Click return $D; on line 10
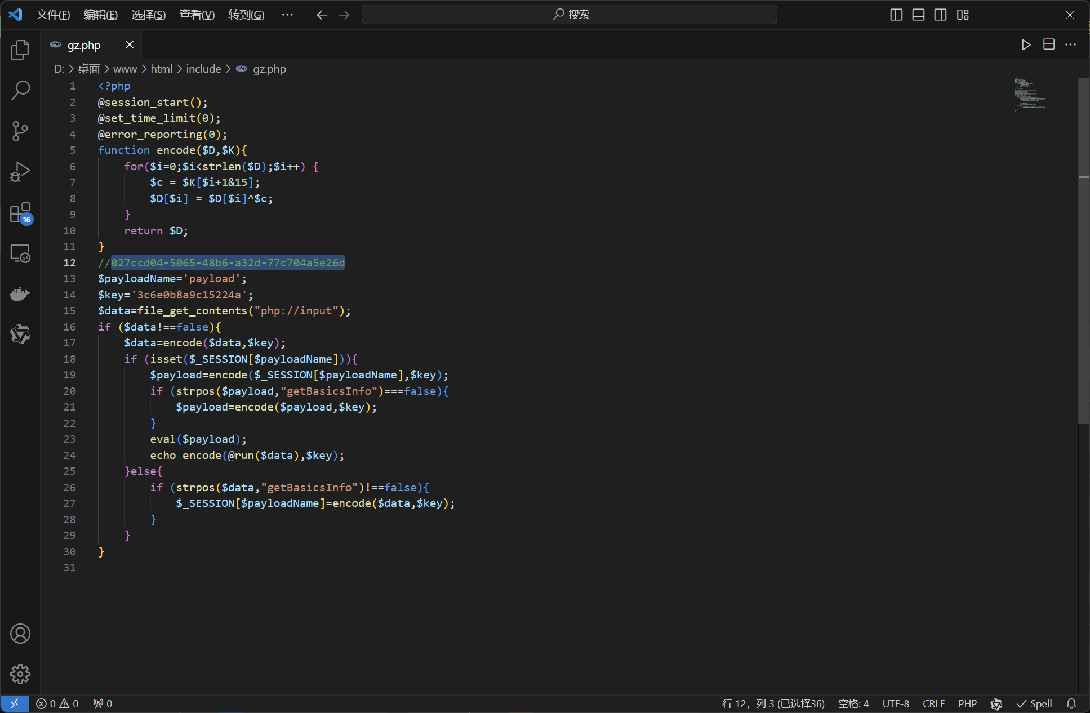The height and width of the screenshot is (713, 1090). [156, 230]
